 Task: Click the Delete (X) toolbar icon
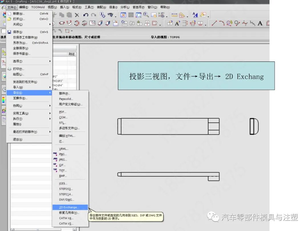click(x=77, y=15)
